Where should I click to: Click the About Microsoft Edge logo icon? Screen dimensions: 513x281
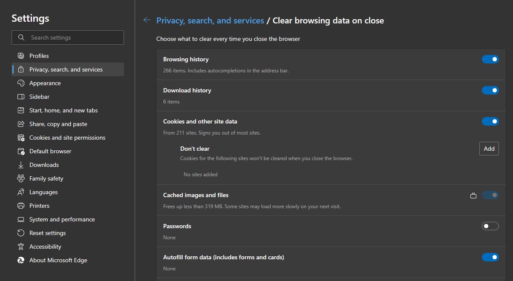point(21,260)
